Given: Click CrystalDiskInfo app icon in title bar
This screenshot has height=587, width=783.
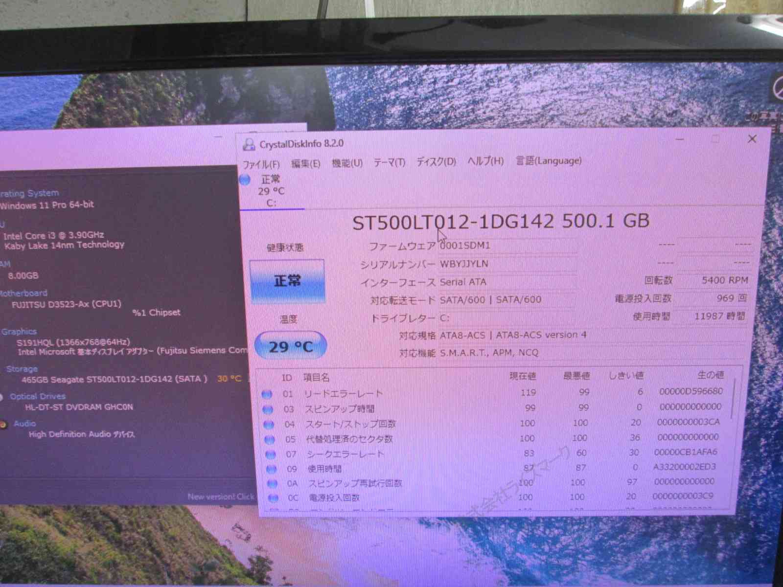Looking at the screenshot, I should pyautogui.click(x=249, y=144).
